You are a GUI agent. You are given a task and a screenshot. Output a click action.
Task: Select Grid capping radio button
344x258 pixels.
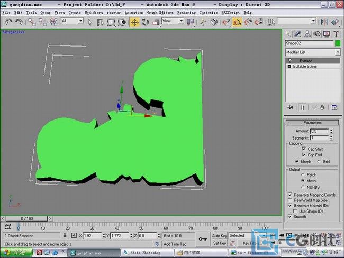[319, 162]
